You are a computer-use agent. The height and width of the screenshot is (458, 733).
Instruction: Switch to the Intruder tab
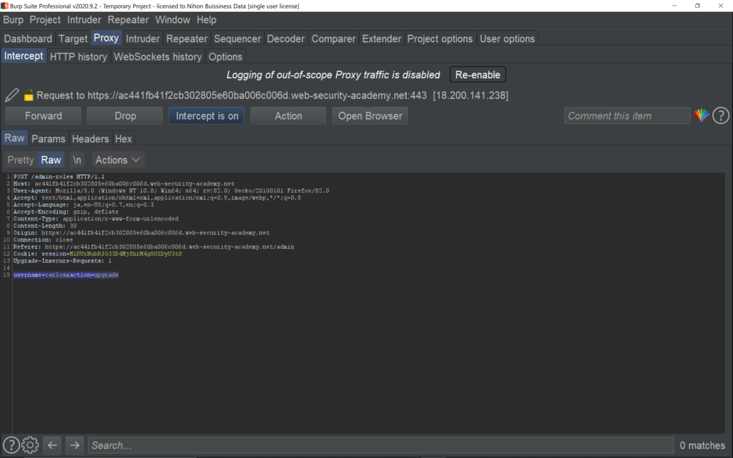[x=143, y=38]
